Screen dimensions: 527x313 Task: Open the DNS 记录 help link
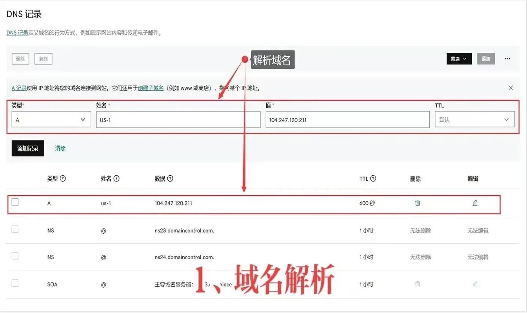coord(18,33)
